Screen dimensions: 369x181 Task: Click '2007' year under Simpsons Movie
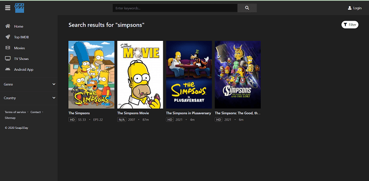pos(131,120)
